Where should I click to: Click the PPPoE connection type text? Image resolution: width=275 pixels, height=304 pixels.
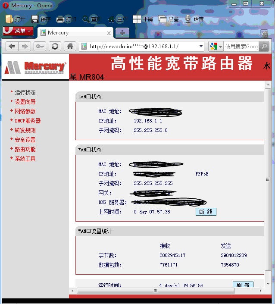[202, 174]
